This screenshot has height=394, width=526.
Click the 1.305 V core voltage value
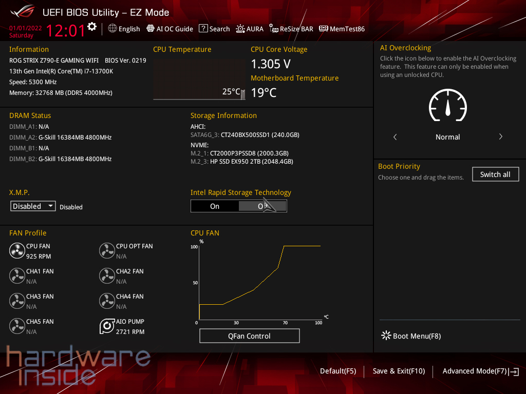(271, 64)
